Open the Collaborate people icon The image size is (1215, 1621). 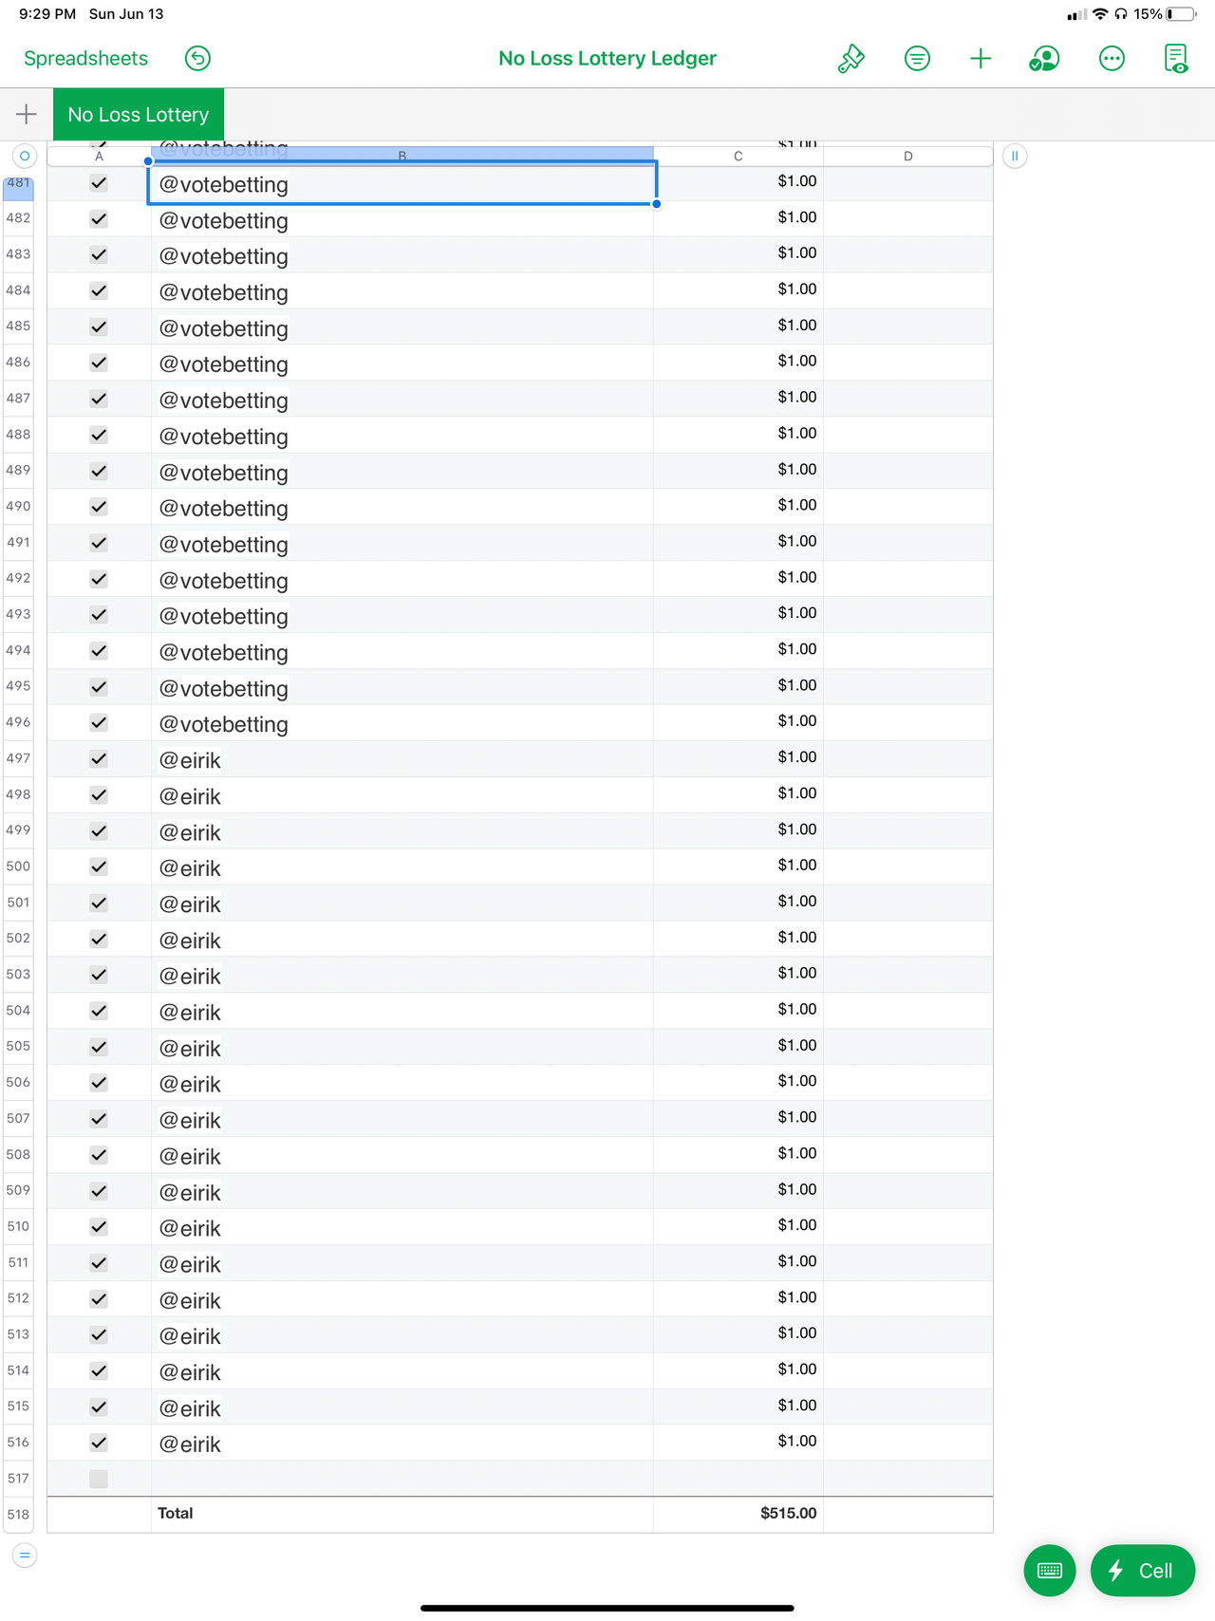tap(1044, 59)
